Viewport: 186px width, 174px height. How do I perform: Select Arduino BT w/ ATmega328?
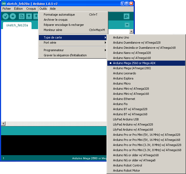(146, 109)
